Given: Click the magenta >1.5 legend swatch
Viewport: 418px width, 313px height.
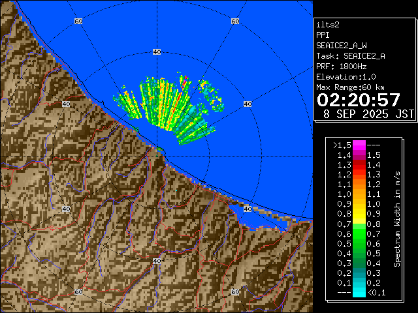Looking at the screenshot, I should (x=359, y=145).
